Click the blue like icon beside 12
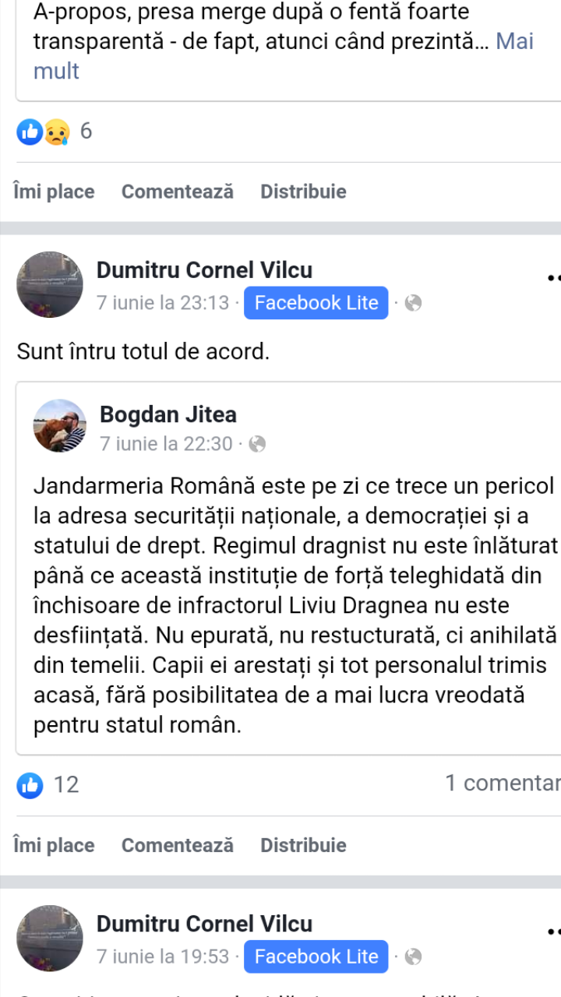Screen dimensions: 561x997 click(30, 784)
